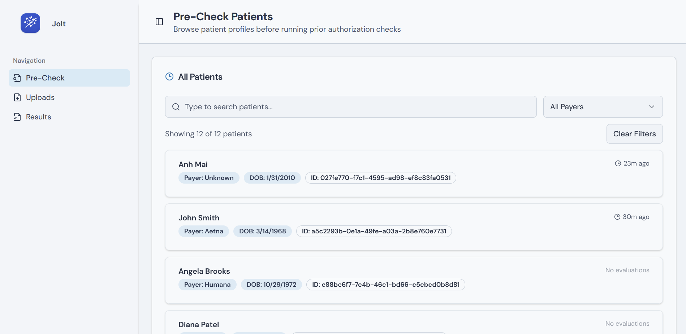Go to Uploads in navigation
This screenshot has height=334, width=686.
[40, 97]
